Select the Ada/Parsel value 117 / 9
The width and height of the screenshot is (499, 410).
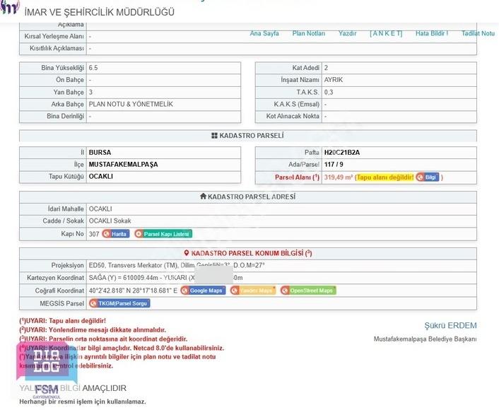(x=334, y=165)
